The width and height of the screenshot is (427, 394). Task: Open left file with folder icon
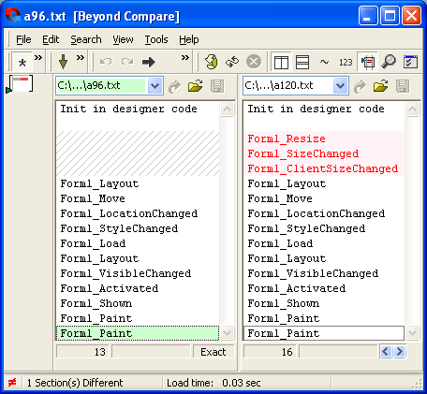coord(196,86)
